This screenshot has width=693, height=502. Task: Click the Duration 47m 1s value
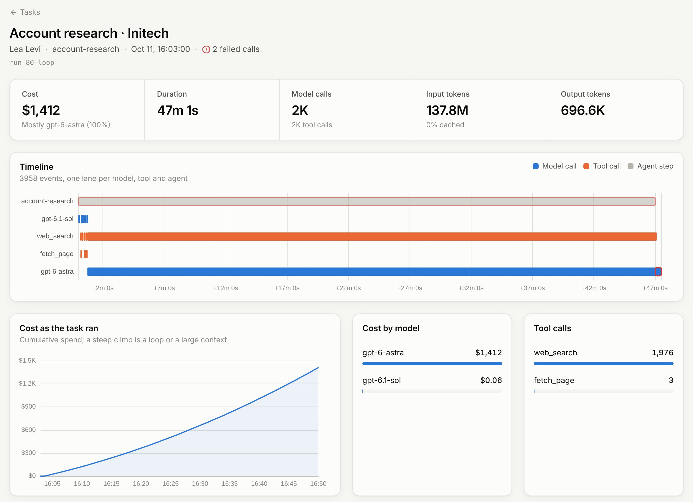pos(178,110)
